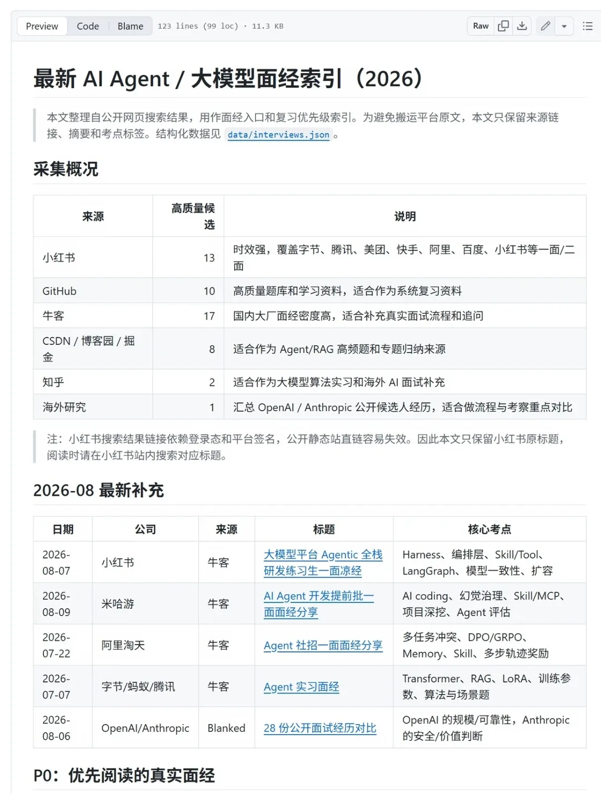Open 大模型平台 Agentic 全栈研发练习生一面凉经 link
The width and height of the screenshot is (601, 802).
click(x=323, y=563)
